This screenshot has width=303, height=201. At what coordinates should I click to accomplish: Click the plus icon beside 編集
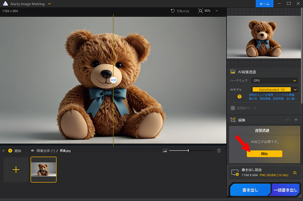[296, 120]
